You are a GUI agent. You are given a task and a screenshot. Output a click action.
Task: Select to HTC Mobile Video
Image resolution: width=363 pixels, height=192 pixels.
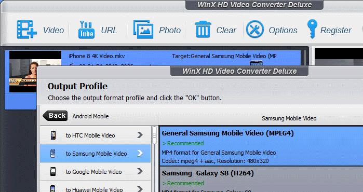point(95,135)
